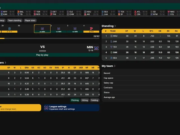
Task: Click the 6.94 ERA cell
Action: [27, 73]
